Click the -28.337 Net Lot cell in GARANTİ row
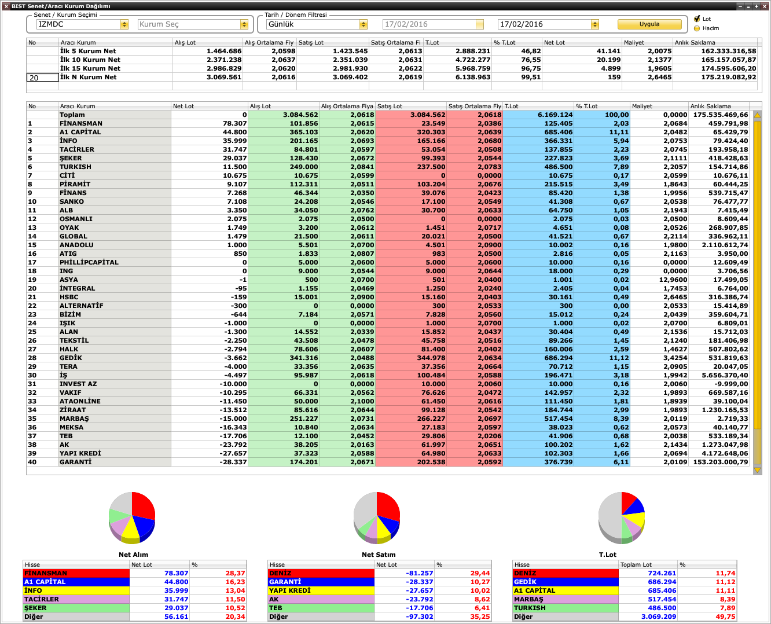This screenshot has height=624, width=771. pos(209,462)
